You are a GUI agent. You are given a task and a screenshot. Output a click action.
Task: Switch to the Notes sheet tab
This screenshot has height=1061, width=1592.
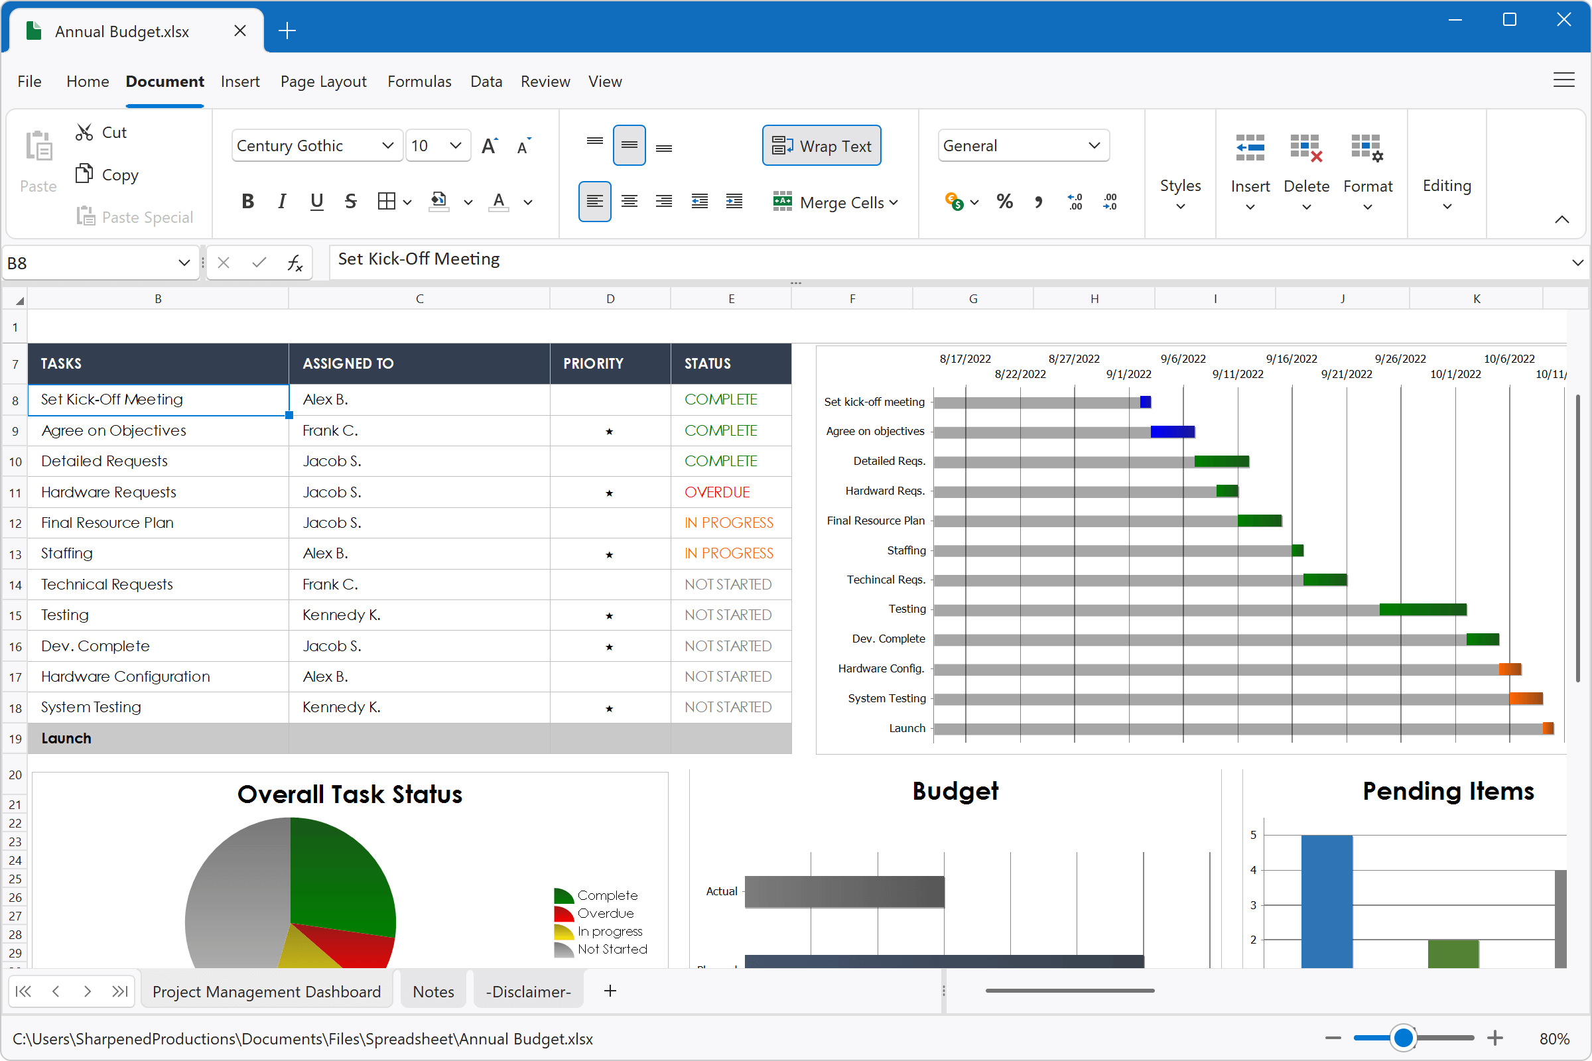[x=434, y=992]
